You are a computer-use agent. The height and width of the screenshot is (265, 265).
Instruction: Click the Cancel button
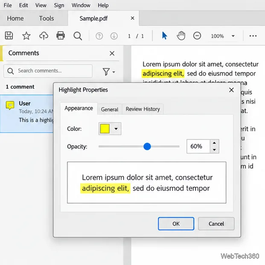coord(216,224)
